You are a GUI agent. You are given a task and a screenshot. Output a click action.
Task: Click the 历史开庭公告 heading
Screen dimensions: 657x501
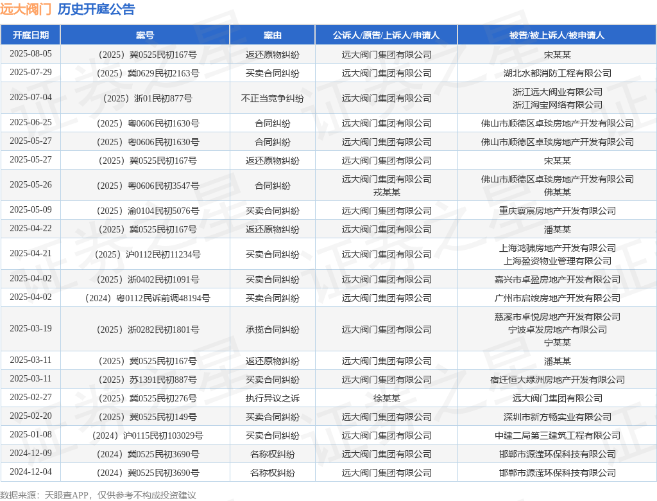(x=96, y=9)
